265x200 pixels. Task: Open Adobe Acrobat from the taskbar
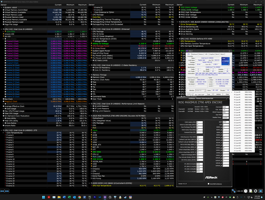(x=49, y=197)
